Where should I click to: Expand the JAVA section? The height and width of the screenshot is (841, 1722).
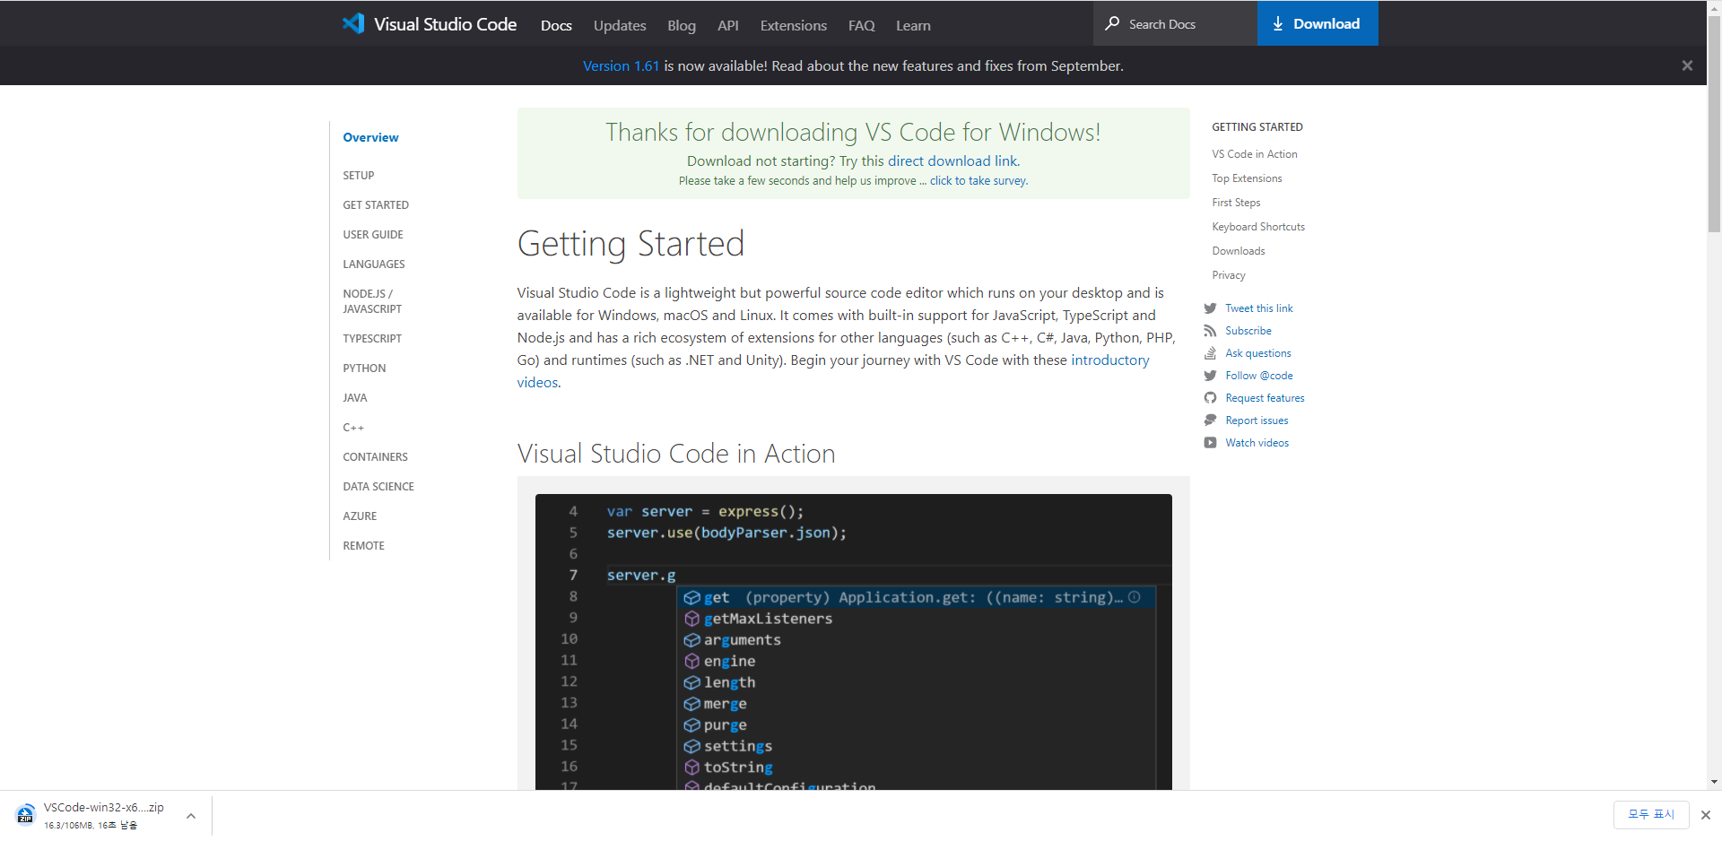[355, 398]
